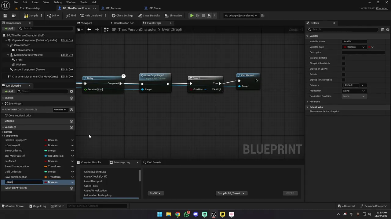Play the level with green play icon

pyautogui.click(x=192, y=16)
